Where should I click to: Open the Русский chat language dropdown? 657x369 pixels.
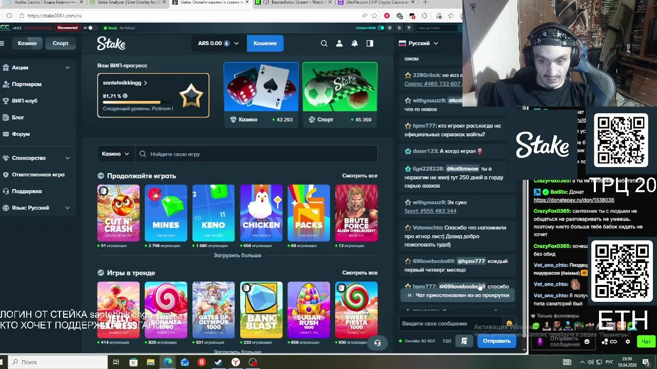coord(418,44)
